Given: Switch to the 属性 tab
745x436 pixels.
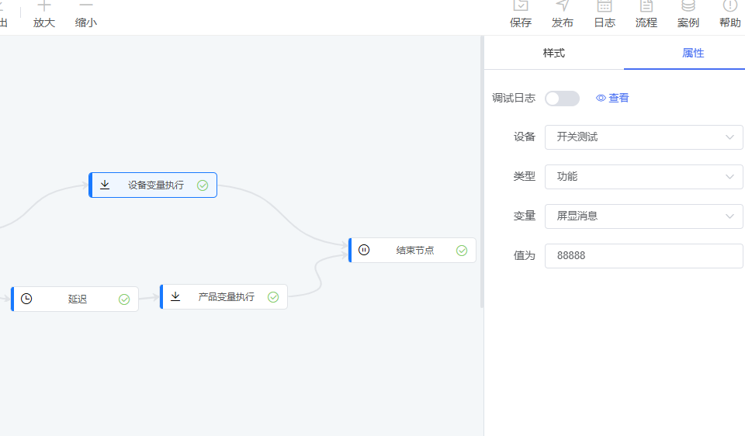Looking at the screenshot, I should click(x=693, y=53).
